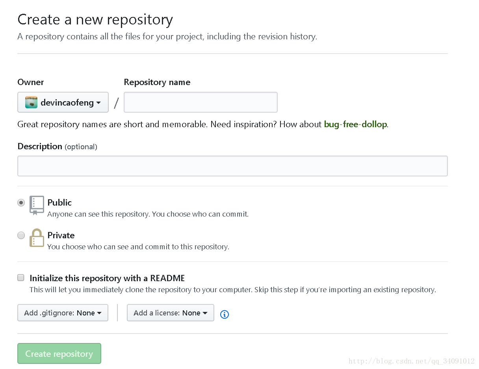Click the Repository name label
Image resolution: width=479 pixels, height=369 pixels.
click(157, 82)
